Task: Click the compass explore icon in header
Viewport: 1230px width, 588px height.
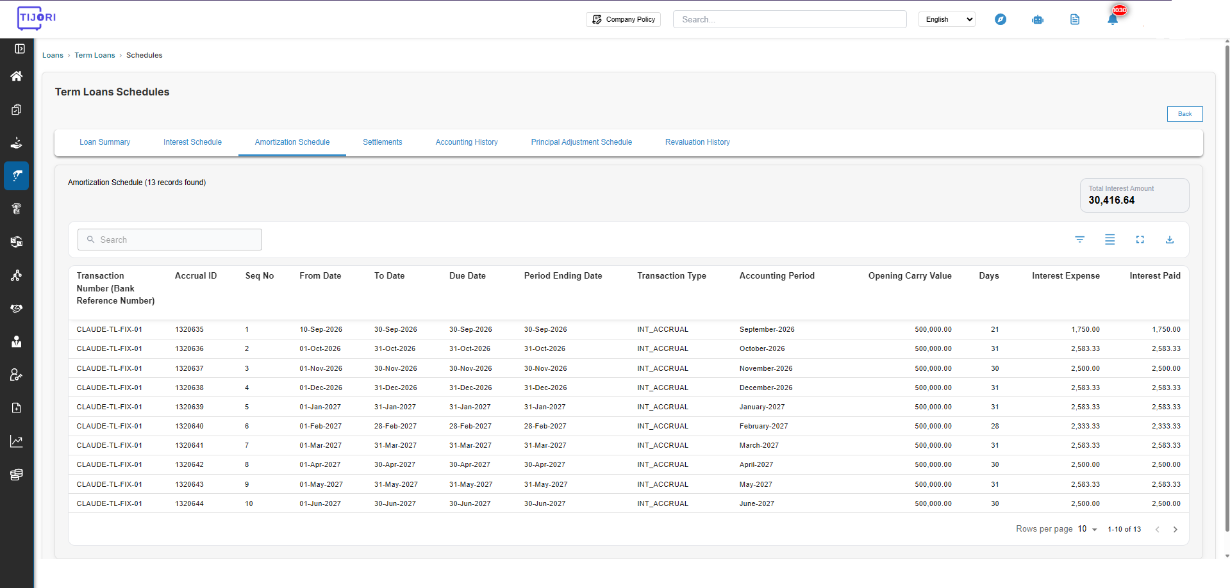Action: pyautogui.click(x=1001, y=19)
